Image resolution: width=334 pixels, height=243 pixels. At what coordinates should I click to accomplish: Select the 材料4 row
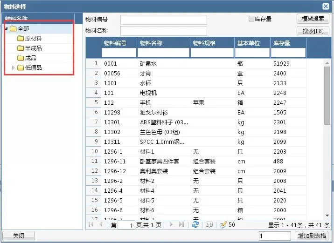point(196,190)
